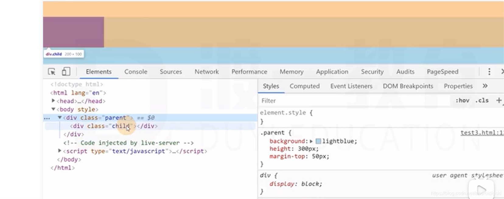Open the Performance tab
Screen dimensions: 504x199
[249, 72]
